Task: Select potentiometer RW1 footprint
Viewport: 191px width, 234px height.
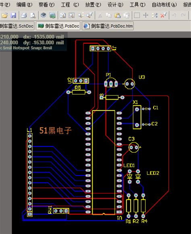Action: coord(61,211)
